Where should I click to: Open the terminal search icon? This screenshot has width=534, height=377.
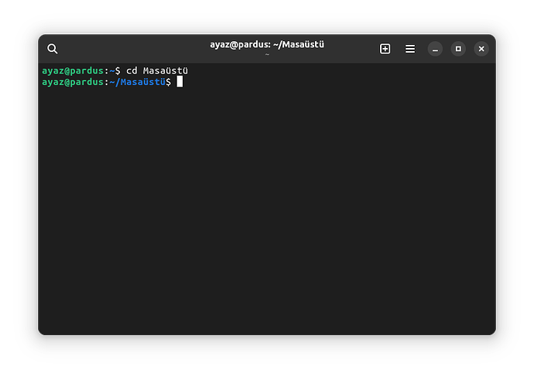(53, 49)
